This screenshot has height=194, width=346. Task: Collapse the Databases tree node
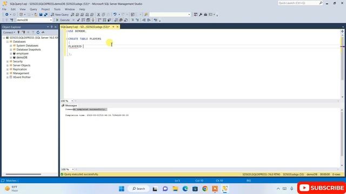coord(8,41)
